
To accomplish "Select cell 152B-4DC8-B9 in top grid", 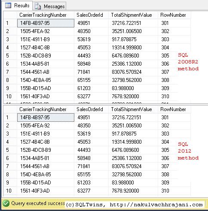I will tap(46, 56).
